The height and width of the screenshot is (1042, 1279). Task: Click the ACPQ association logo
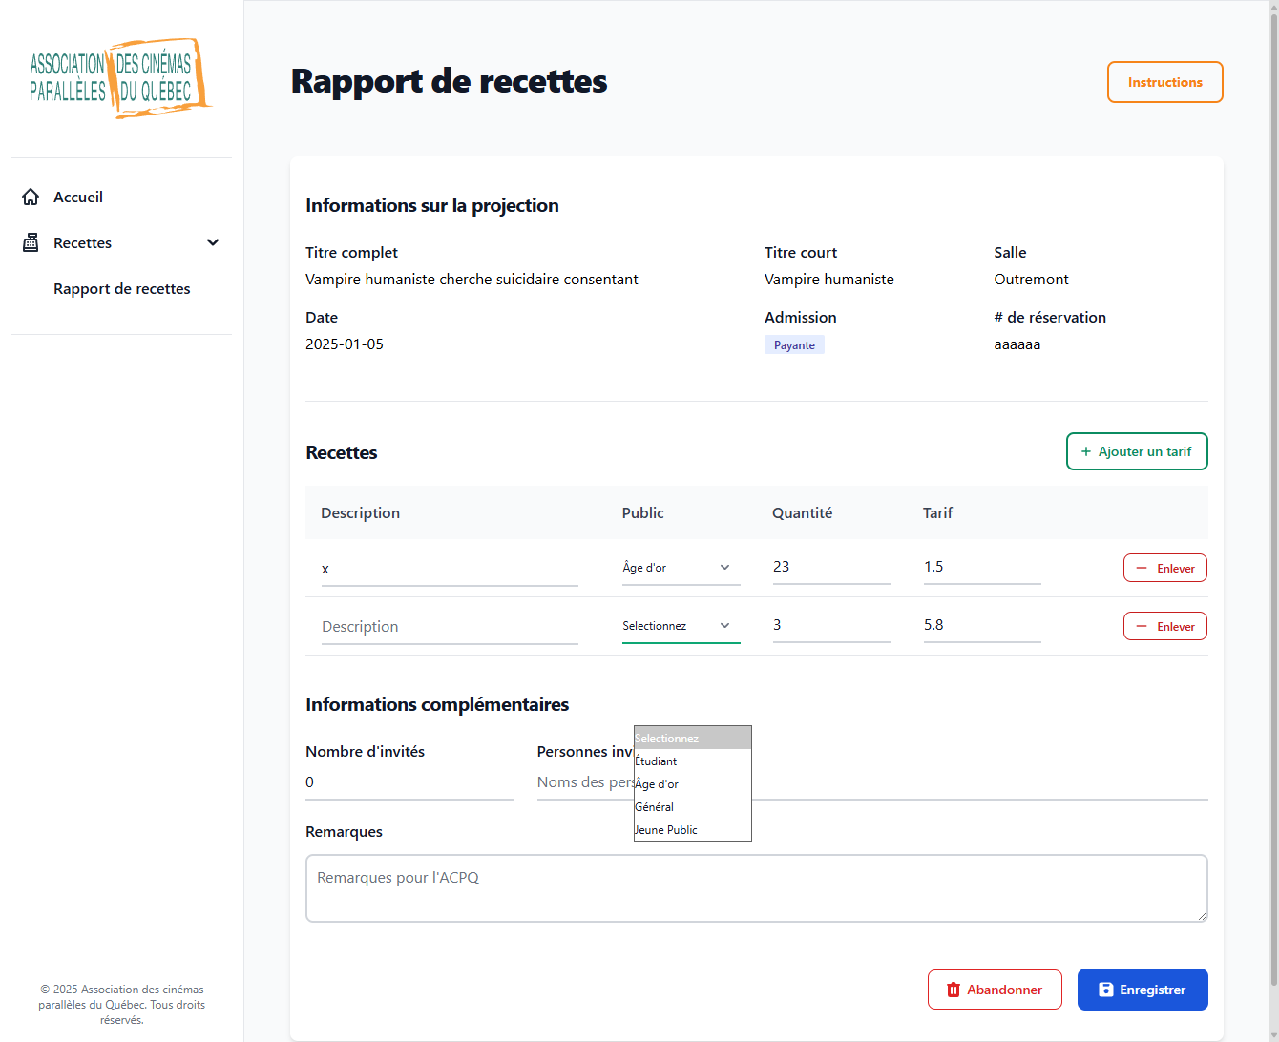pyautogui.click(x=118, y=78)
